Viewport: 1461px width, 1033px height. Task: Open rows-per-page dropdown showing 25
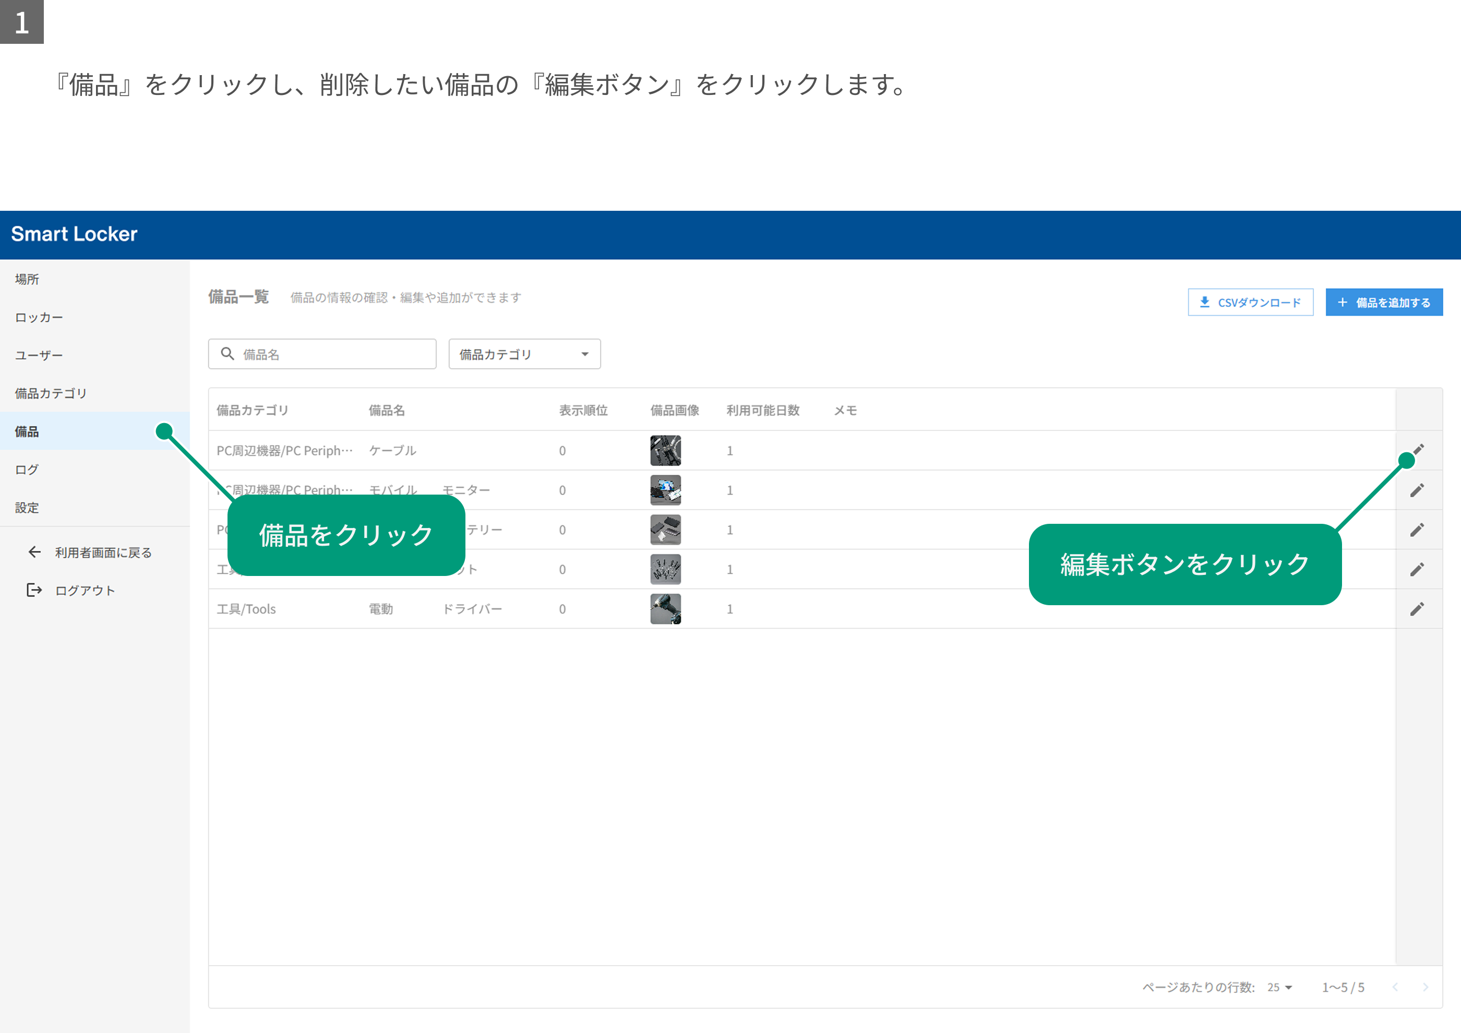tap(1279, 987)
